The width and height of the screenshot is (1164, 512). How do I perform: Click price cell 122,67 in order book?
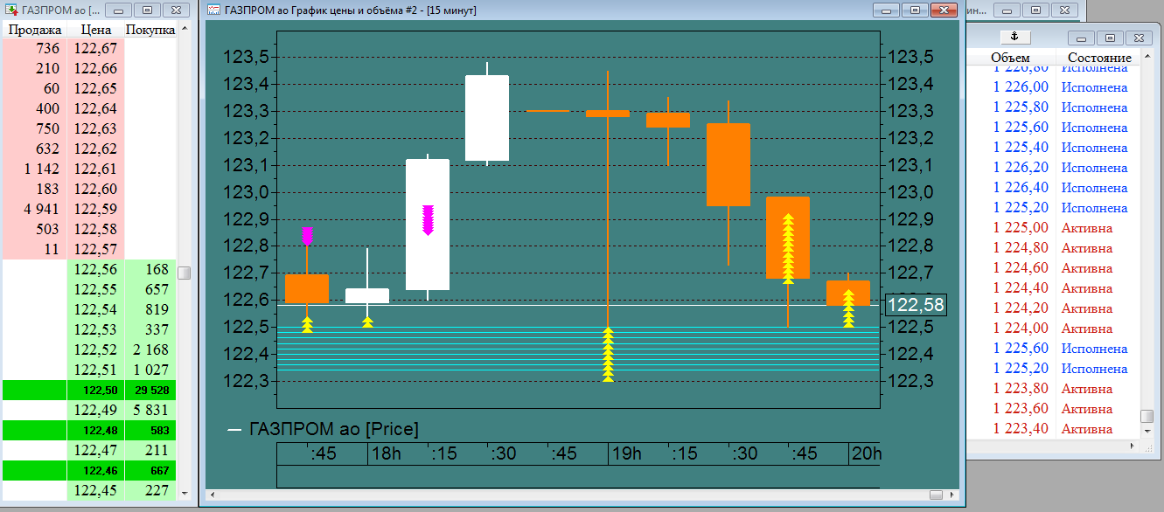pyautogui.click(x=95, y=48)
